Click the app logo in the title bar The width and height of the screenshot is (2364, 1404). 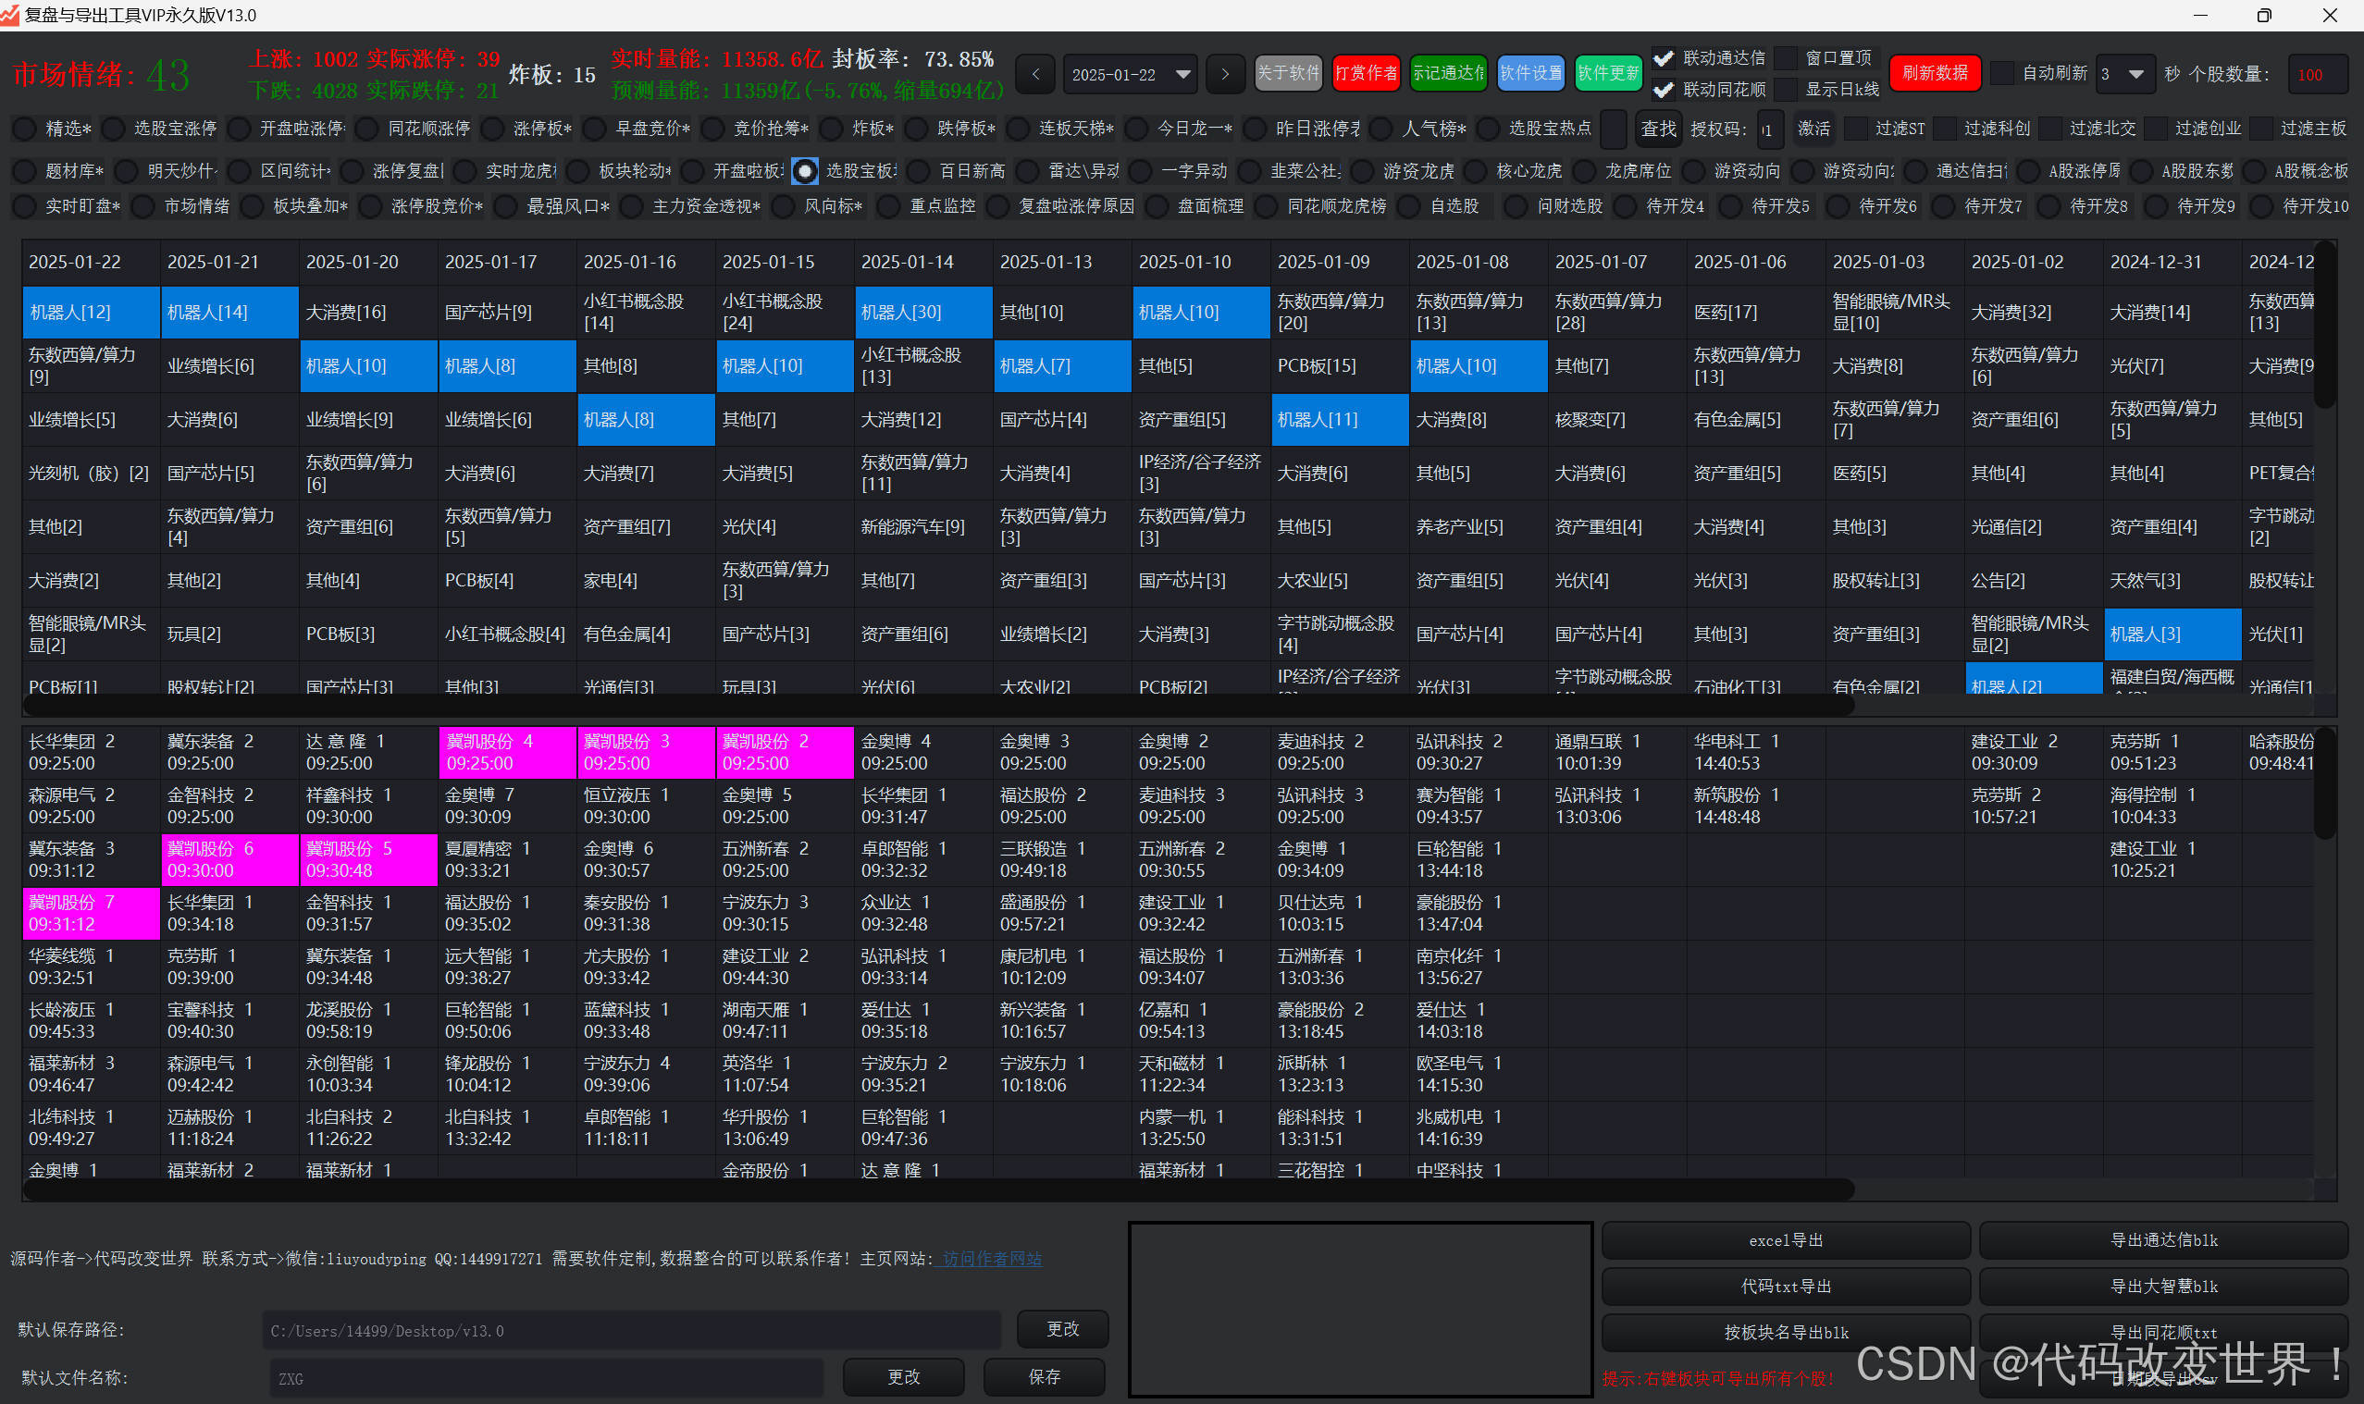click(9, 14)
